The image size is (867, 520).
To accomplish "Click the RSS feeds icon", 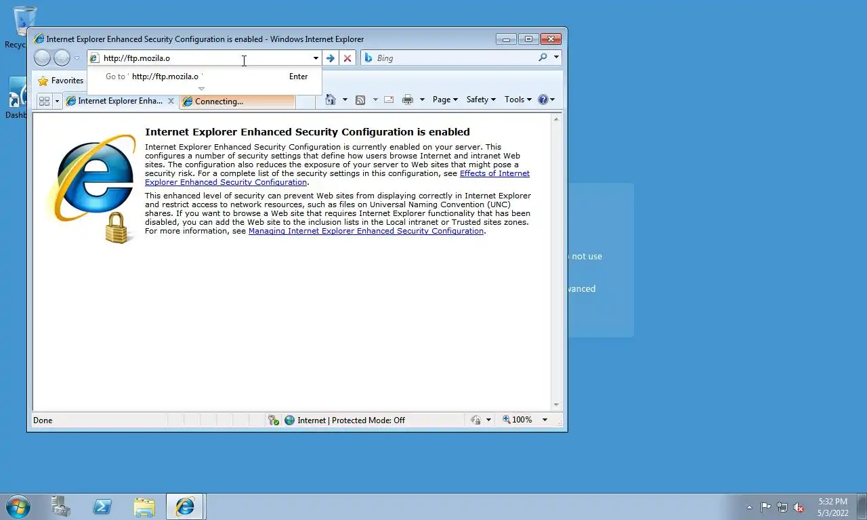I will point(360,100).
